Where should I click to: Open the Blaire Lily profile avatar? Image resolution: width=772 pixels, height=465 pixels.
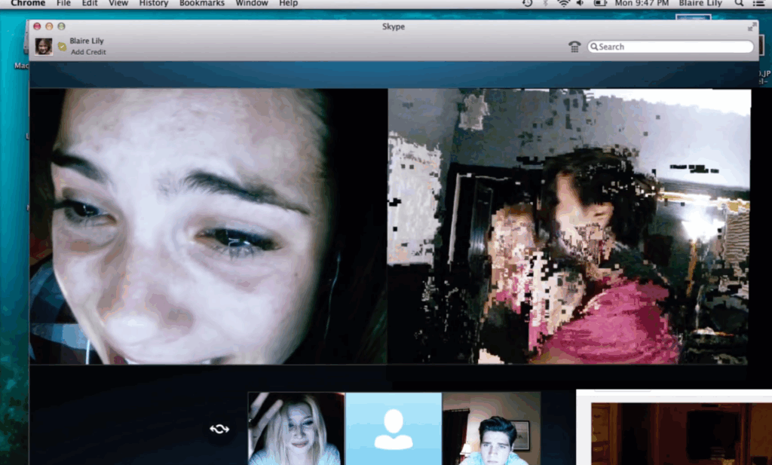click(x=44, y=47)
